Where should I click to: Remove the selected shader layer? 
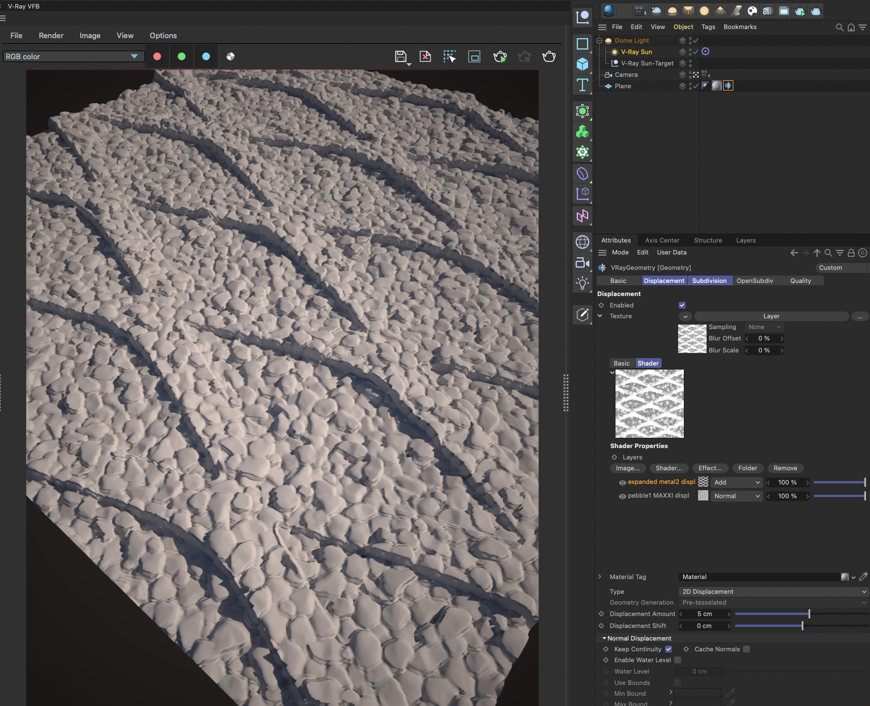[785, 468]
